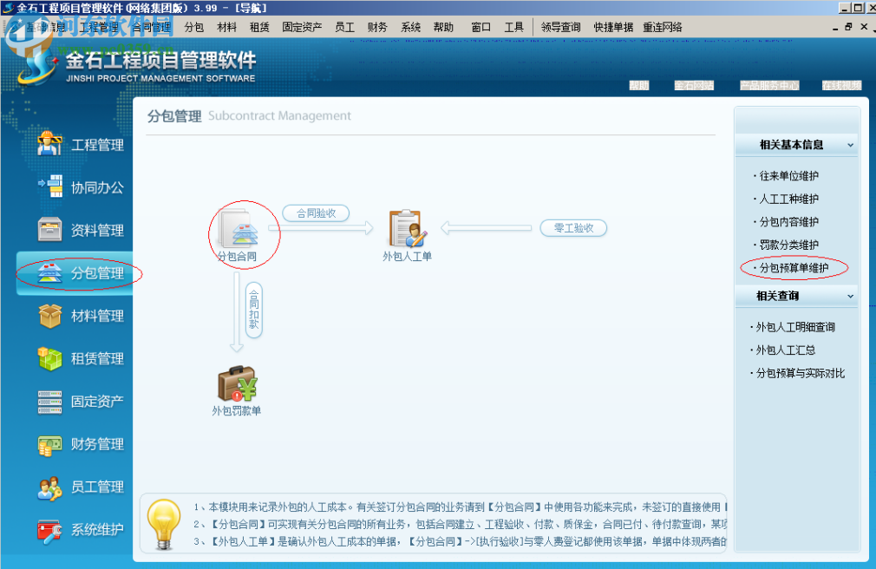Viewport: 876px width, 569px height.
Task: Click the lightbulb tips icon
Action: pyautogui.click(x=164, y=524)
